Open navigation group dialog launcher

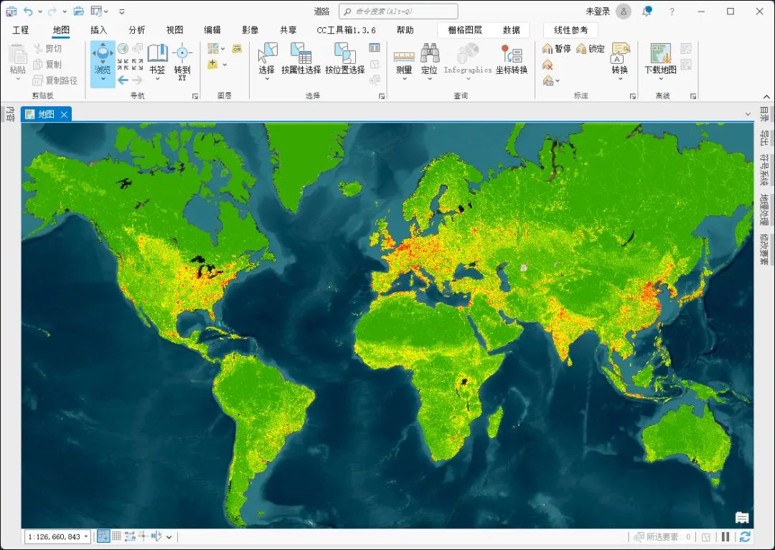[x=195, y=96]
